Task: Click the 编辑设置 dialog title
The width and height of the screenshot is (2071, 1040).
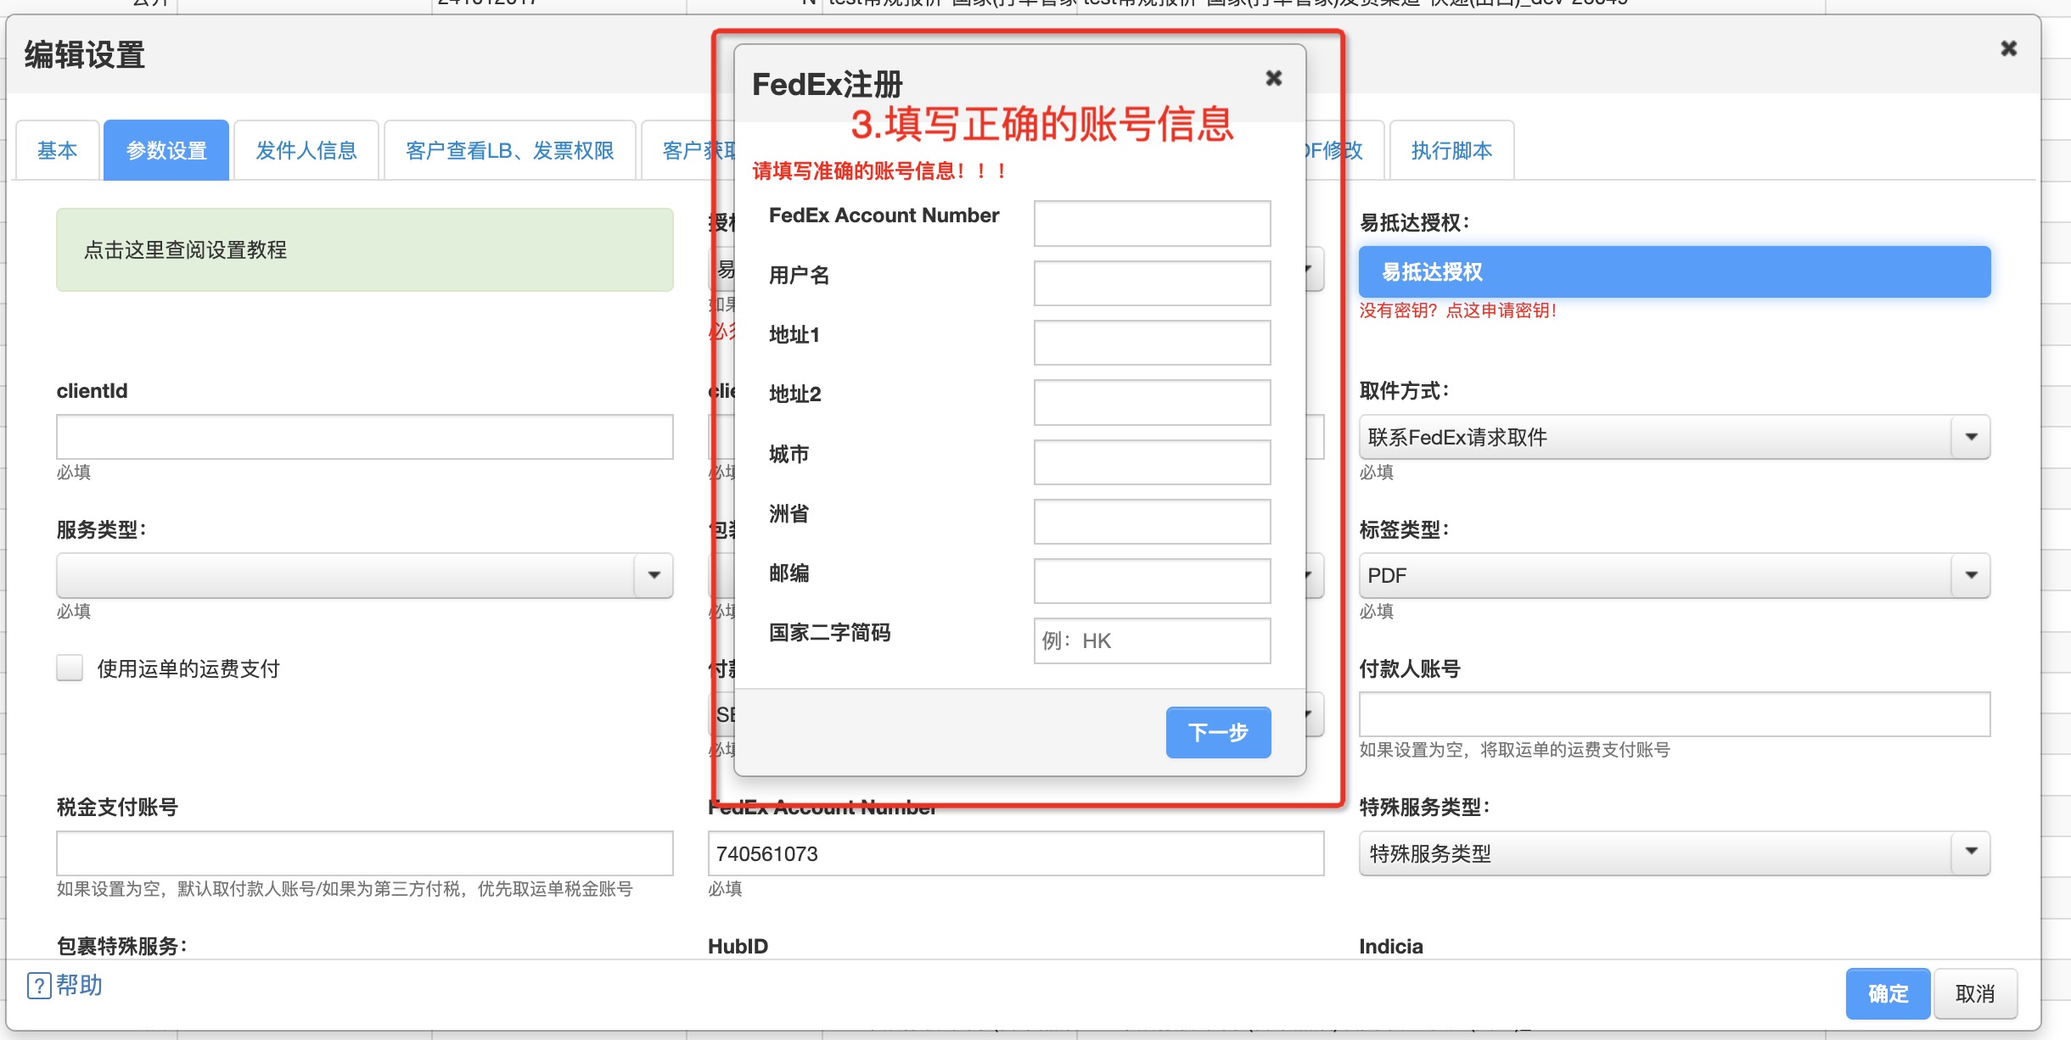Action: pyautogui.click(x=84, y=55)
